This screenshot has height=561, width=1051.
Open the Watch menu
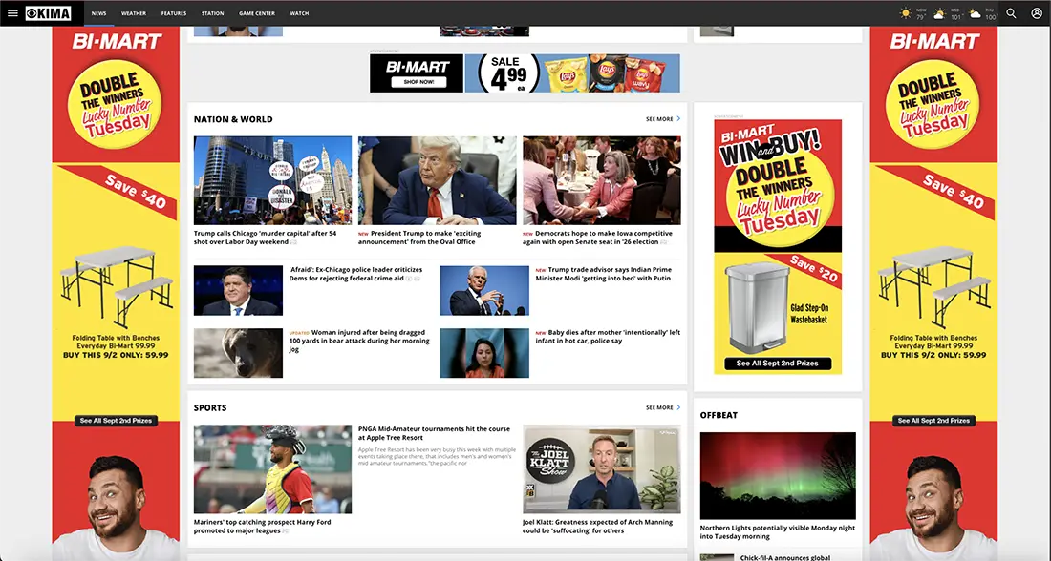point(299,13)
